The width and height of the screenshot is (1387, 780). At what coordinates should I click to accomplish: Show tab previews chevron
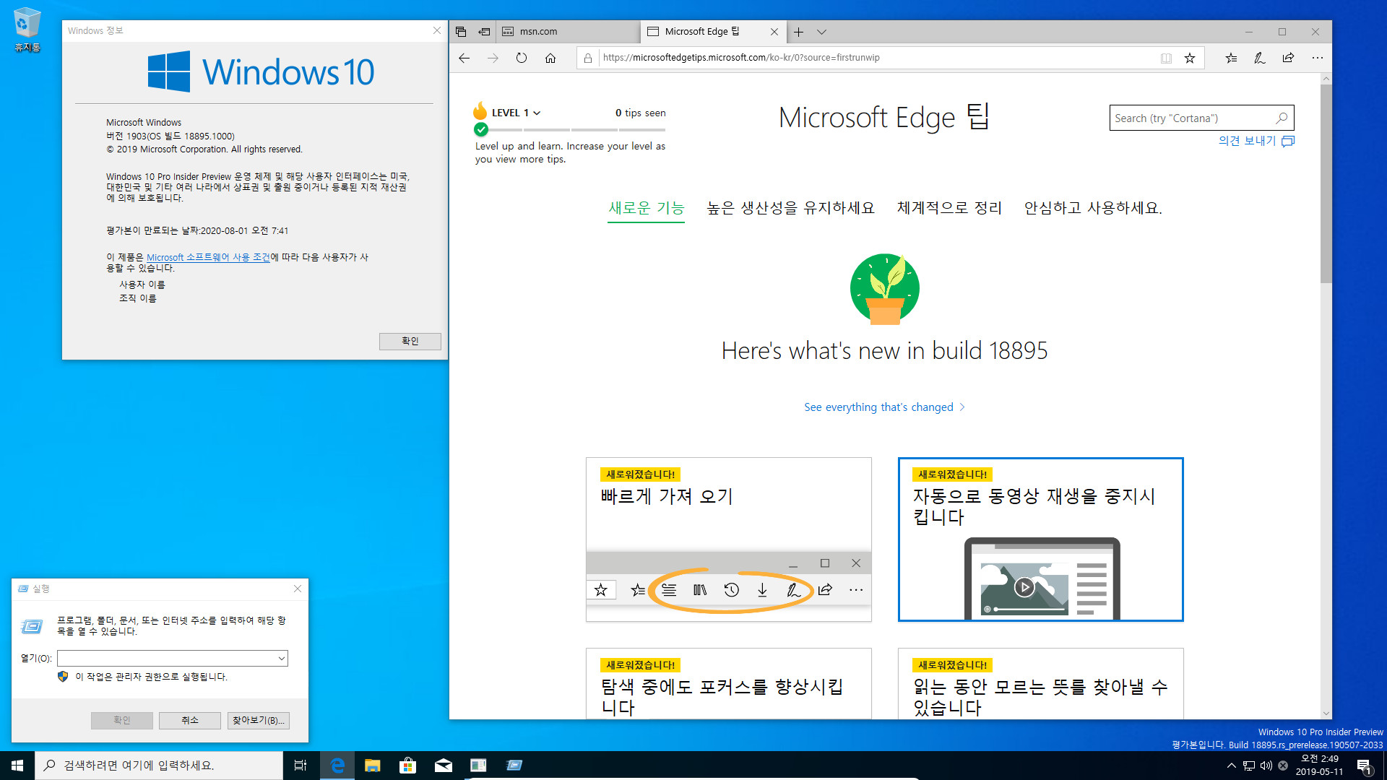pyautogui.click(x=821, y=32)
